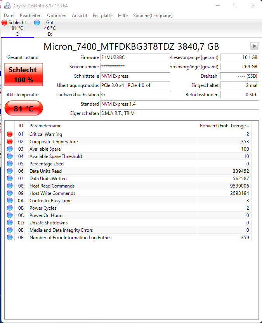Image resolution: width=262 pixels, height=323 pixels.
Task: Open the Hilfe menu
Action: tap(123, 16)
